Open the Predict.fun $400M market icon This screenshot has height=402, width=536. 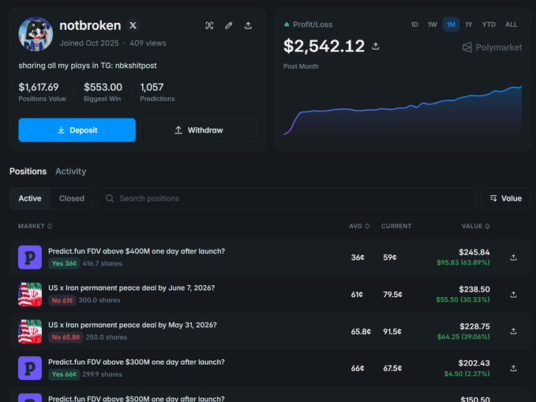[30, 257]
